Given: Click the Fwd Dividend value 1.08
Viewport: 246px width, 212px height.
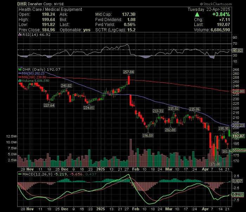Looking at the screenshot, I should 131,20.
